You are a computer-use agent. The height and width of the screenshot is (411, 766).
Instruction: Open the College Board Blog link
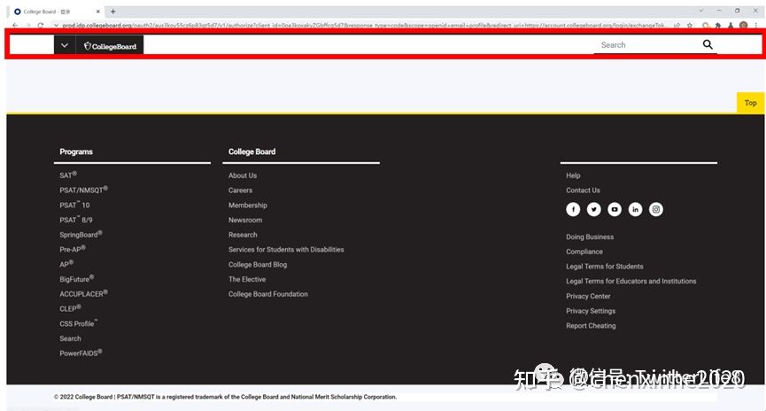pos(258,264)
